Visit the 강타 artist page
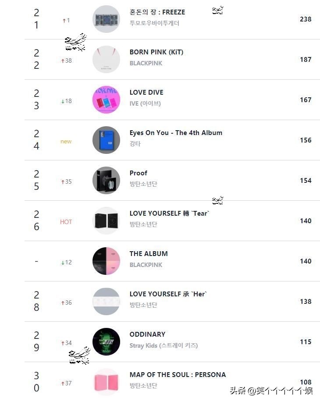Image resolution: width=320 pixels, height=402 pixels. pyautogui.click(x=135, y=144)
